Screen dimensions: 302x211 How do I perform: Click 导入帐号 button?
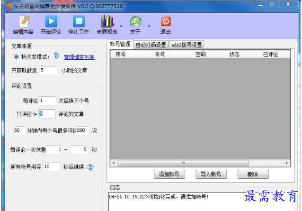[211, 174]
